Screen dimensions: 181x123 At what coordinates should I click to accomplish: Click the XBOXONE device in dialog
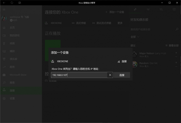point(59,61)
